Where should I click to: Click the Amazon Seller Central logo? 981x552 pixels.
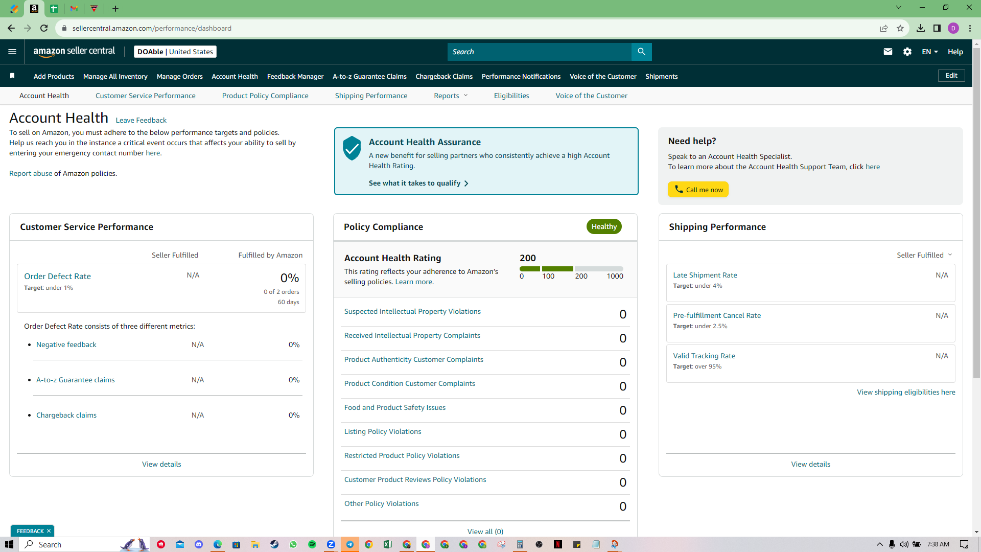[x=74, y=52]
